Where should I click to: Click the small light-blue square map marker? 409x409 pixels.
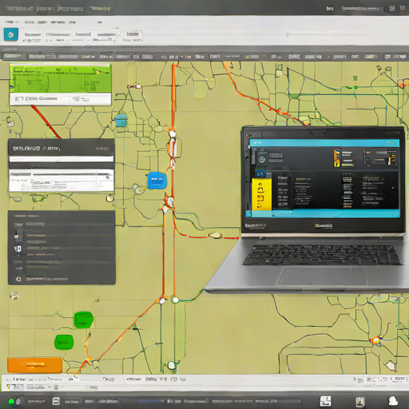click(121, 120)
